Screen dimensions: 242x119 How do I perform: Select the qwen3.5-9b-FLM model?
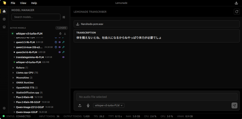coord(25,42)
